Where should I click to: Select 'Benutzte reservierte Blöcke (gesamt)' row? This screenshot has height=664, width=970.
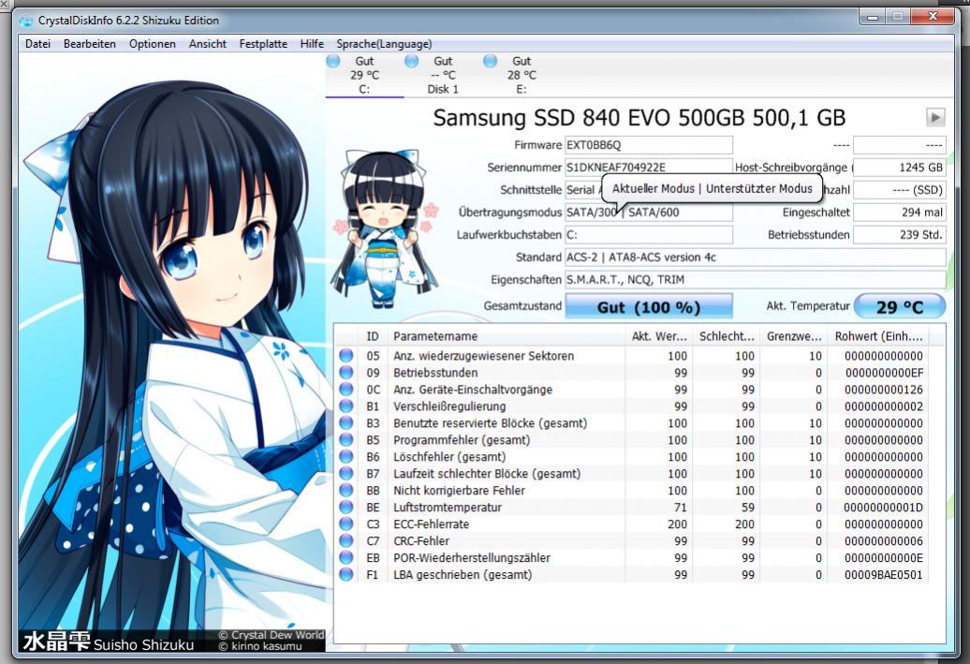631,423
